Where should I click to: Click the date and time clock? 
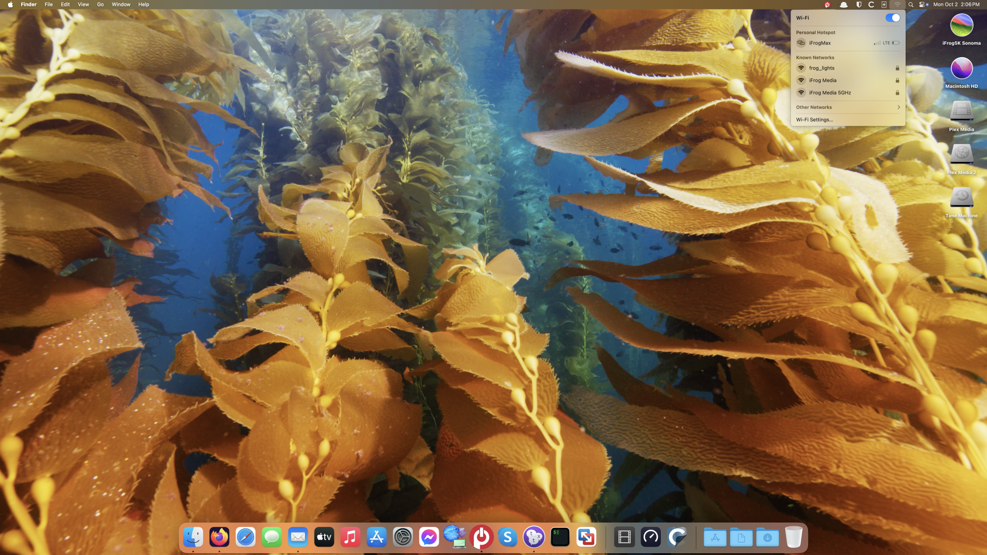click(x=956, y=4)
